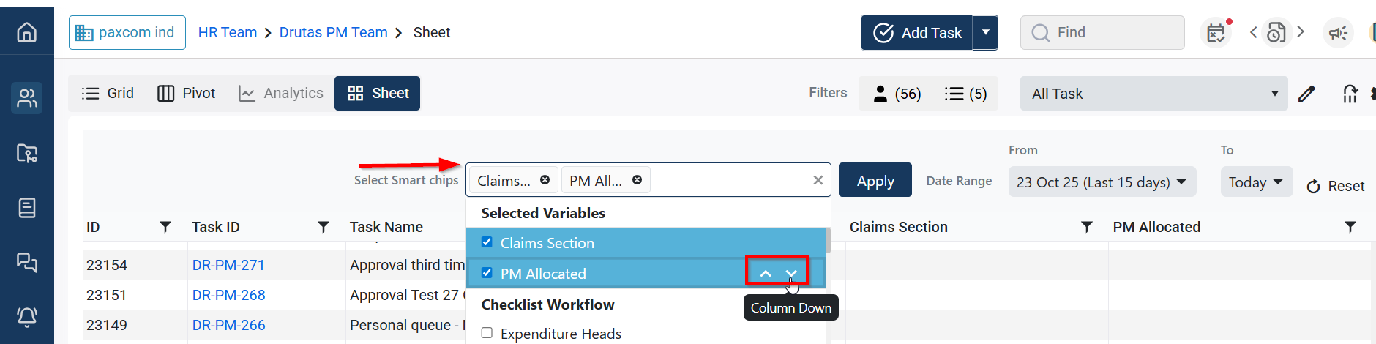Open the chat messages sidebar icon
Image resolution: width=1376 pixels, height=344 pixels.
[27, 262]
